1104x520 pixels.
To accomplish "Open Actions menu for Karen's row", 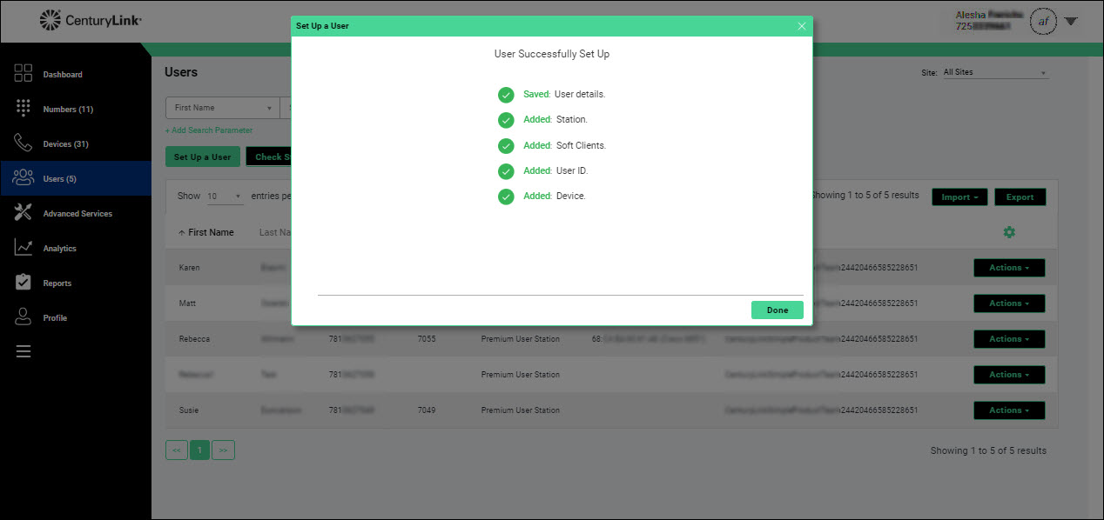I will pos(1008,268).
